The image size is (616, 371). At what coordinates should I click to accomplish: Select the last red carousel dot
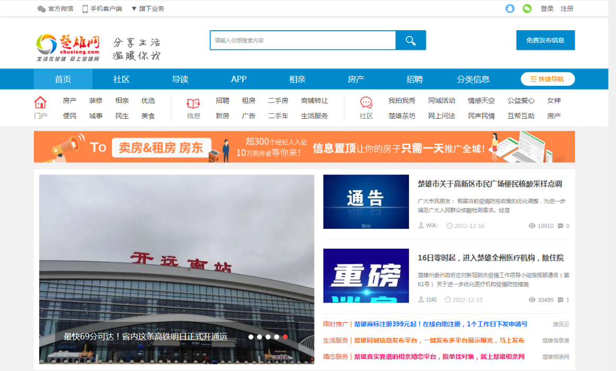(x=285, y=337)
